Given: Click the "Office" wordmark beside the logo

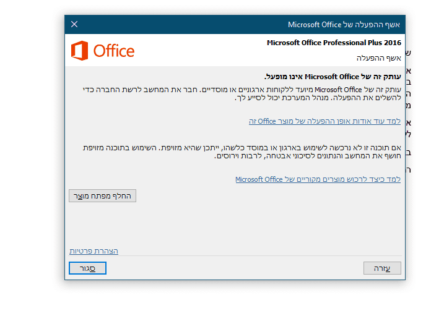Looking at the screenshot, I should pos(114,51).
